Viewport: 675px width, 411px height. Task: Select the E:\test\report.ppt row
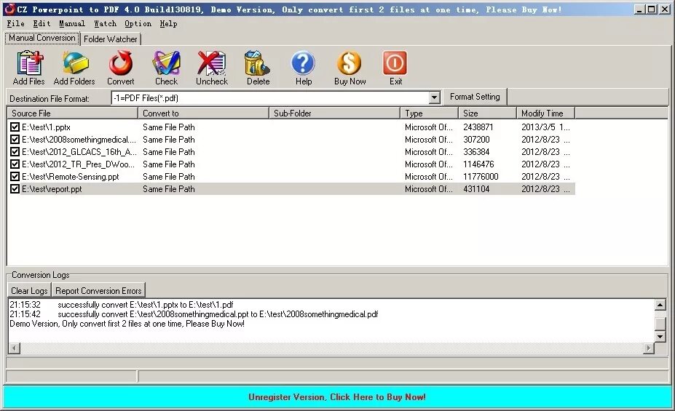[291, 188]
